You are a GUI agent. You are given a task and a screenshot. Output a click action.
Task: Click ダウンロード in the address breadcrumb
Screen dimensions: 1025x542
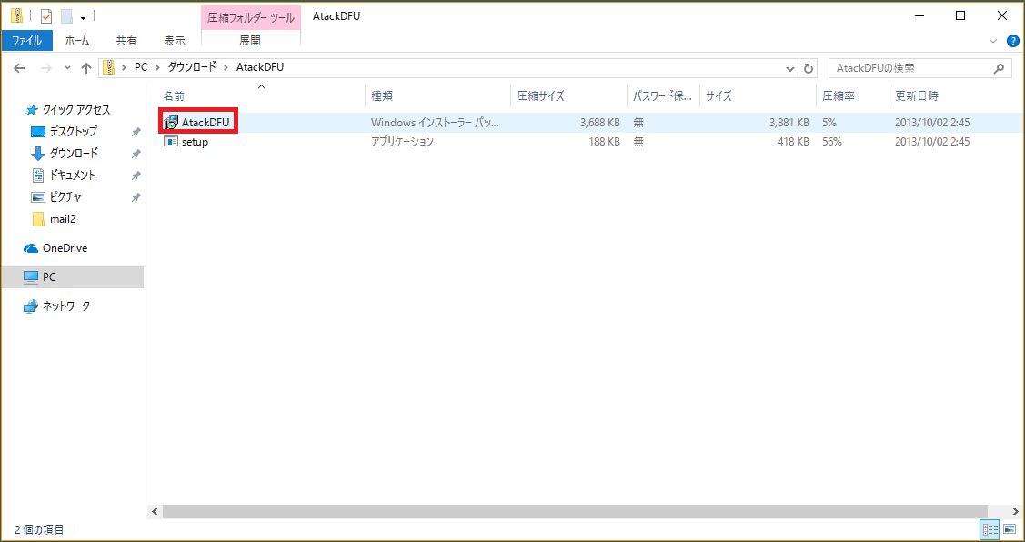pyautogui.click(x=192, y=67)
